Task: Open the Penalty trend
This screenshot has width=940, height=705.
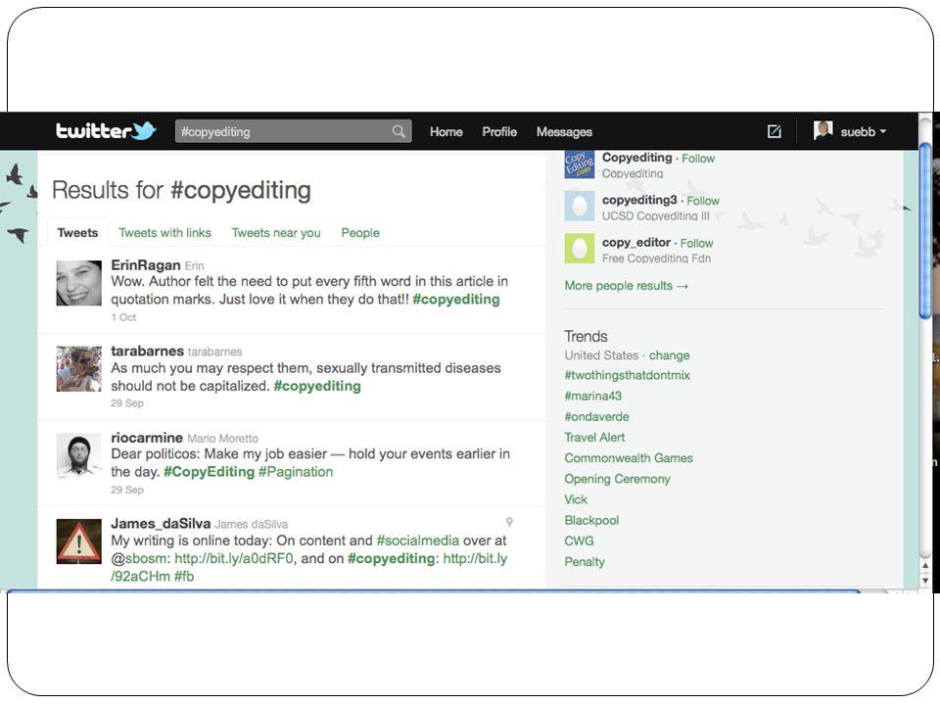Action: (585, 562)
